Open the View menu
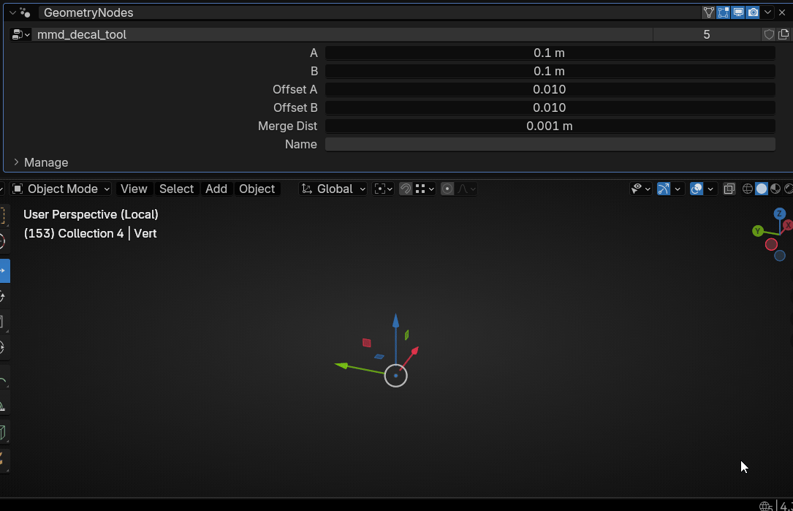Screen dimensions: 793x511 click(x=134, y=189)
